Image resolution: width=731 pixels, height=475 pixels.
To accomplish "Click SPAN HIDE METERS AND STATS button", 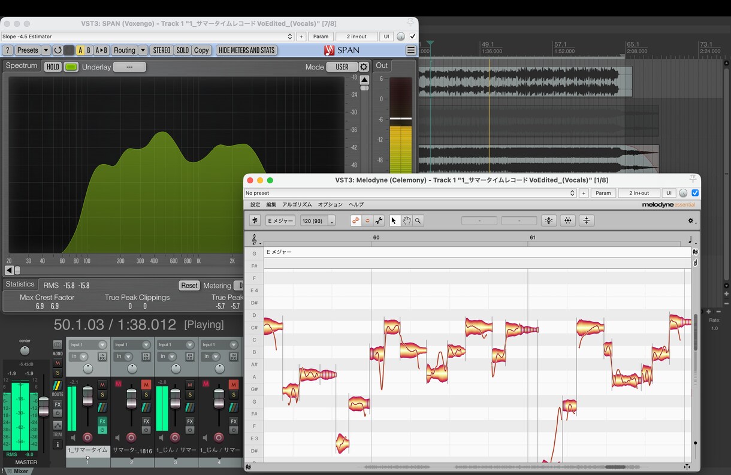I will pos(247,50).
